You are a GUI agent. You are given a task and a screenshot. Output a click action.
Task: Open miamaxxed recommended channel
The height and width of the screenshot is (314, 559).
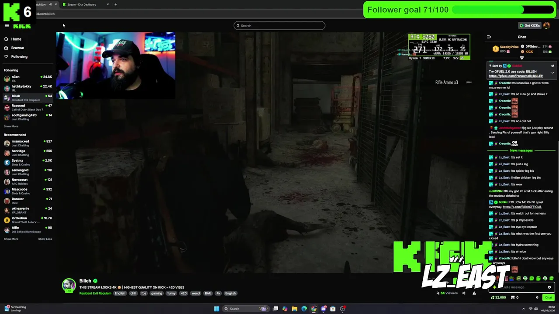click(28, 143)
